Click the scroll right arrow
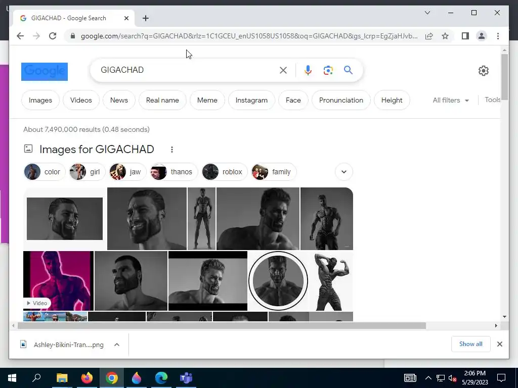This screenshot has height=388, width=518. [x=496, y=326]
